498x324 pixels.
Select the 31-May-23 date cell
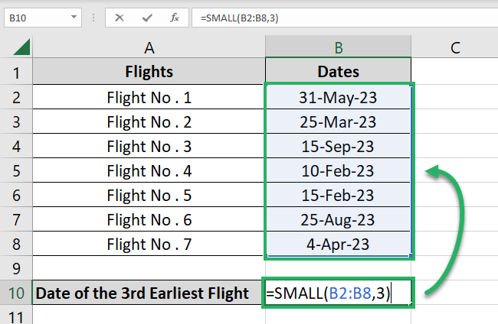(x=339, y=97)
